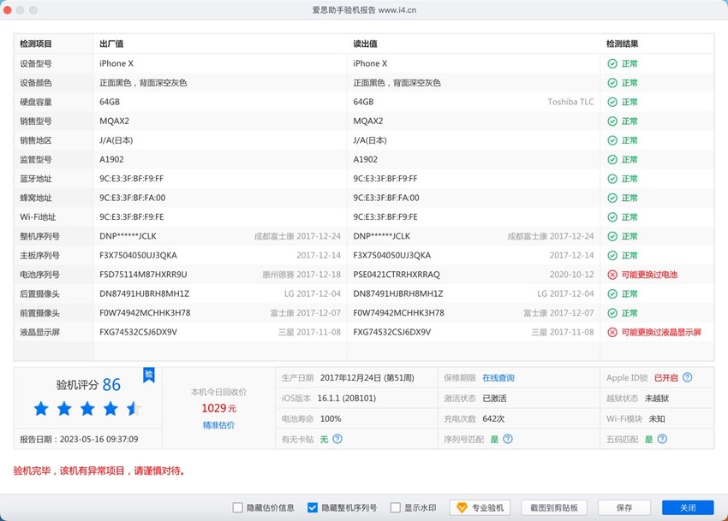Screen dimensions: 728x521
Task: Click the red X icon for 液晶显示屏
Action: pyautogui.click(x=612, y=332)
